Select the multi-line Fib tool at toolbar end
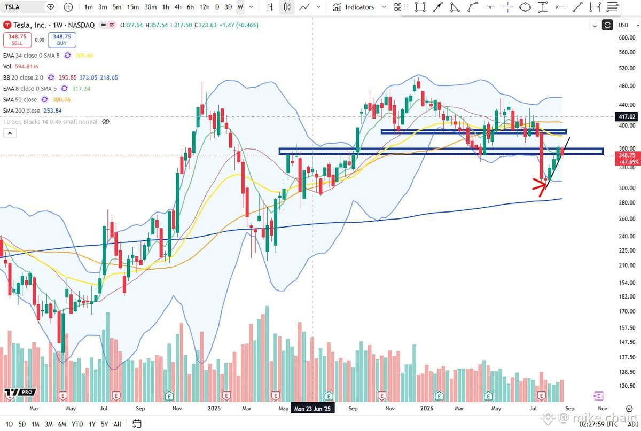641x431 pixels. coord(613,7)
